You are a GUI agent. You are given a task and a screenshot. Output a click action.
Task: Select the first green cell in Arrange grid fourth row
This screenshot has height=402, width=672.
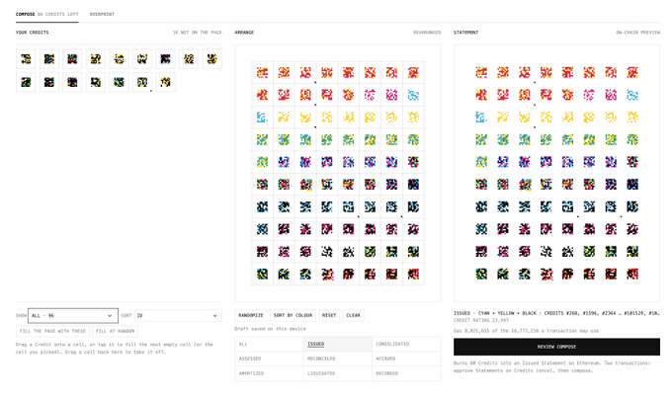262,139
